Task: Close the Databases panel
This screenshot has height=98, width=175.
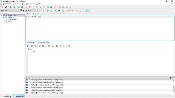Action: 23,10
